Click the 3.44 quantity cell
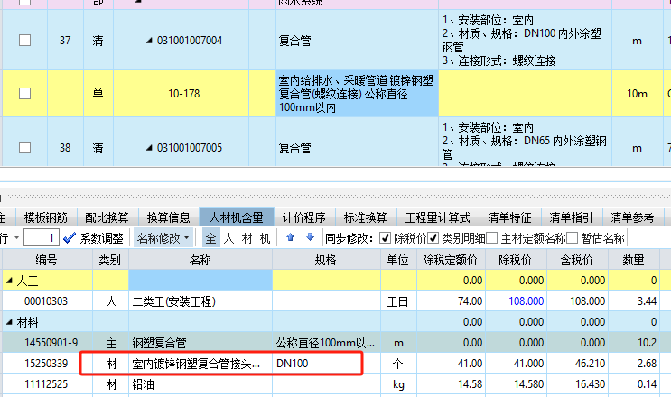Image resolution: width=671 pixels, height=397 pixels. tap(634, 301)
